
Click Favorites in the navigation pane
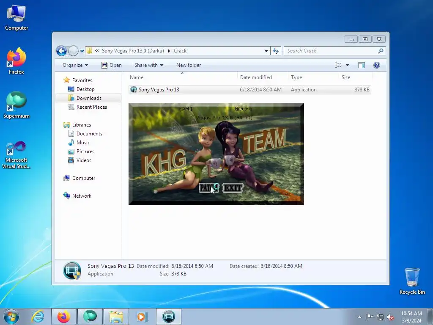coord(82,80)
